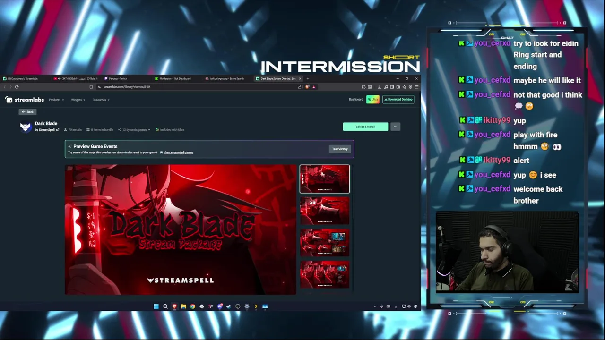Click the Streamlabs logo
Screen dimensions: 605x340
(25, 100)
